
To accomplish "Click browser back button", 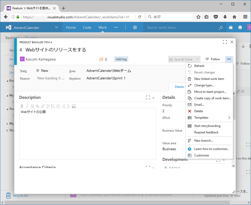I will [6, 17].
